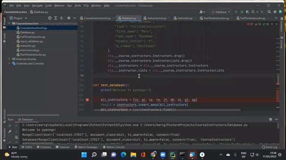Open the VCS menu

tap(86, 6)
